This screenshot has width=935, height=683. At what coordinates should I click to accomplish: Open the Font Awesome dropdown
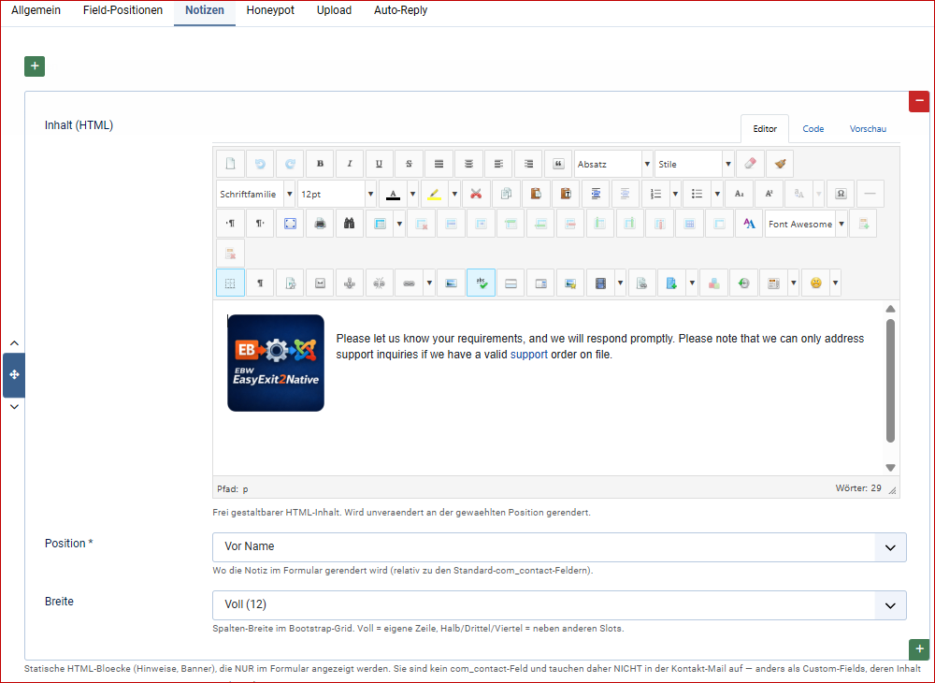click(x=806, y=224)
